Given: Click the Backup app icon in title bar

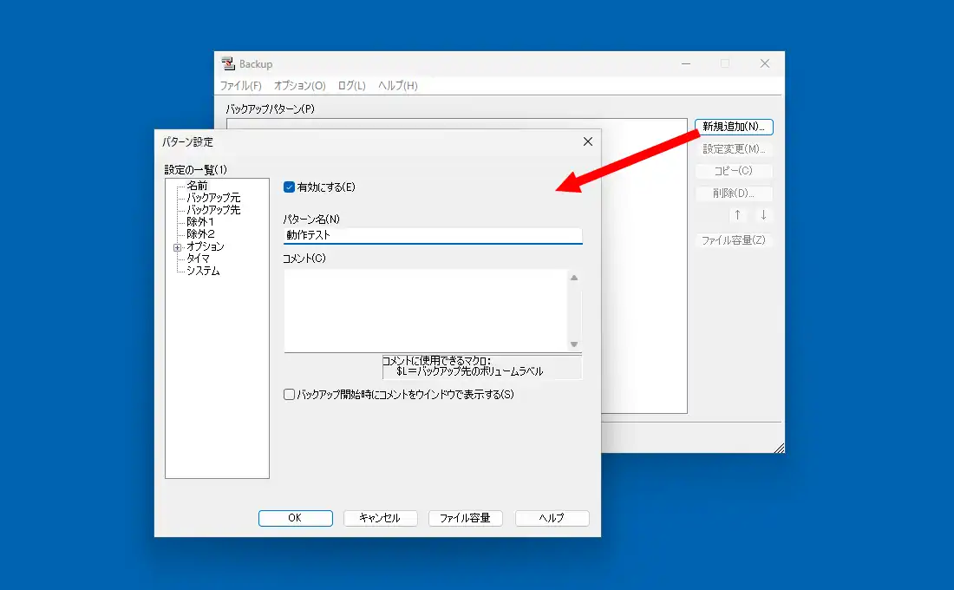Looking at the screenshot, I should click(x=228, y=64).
